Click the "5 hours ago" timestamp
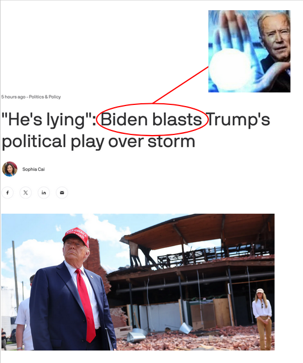The image size is (303, 363). (13, 97)
